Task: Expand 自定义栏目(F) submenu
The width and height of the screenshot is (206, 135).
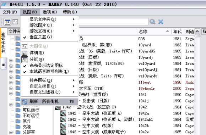Action: [x=50, y=86]
